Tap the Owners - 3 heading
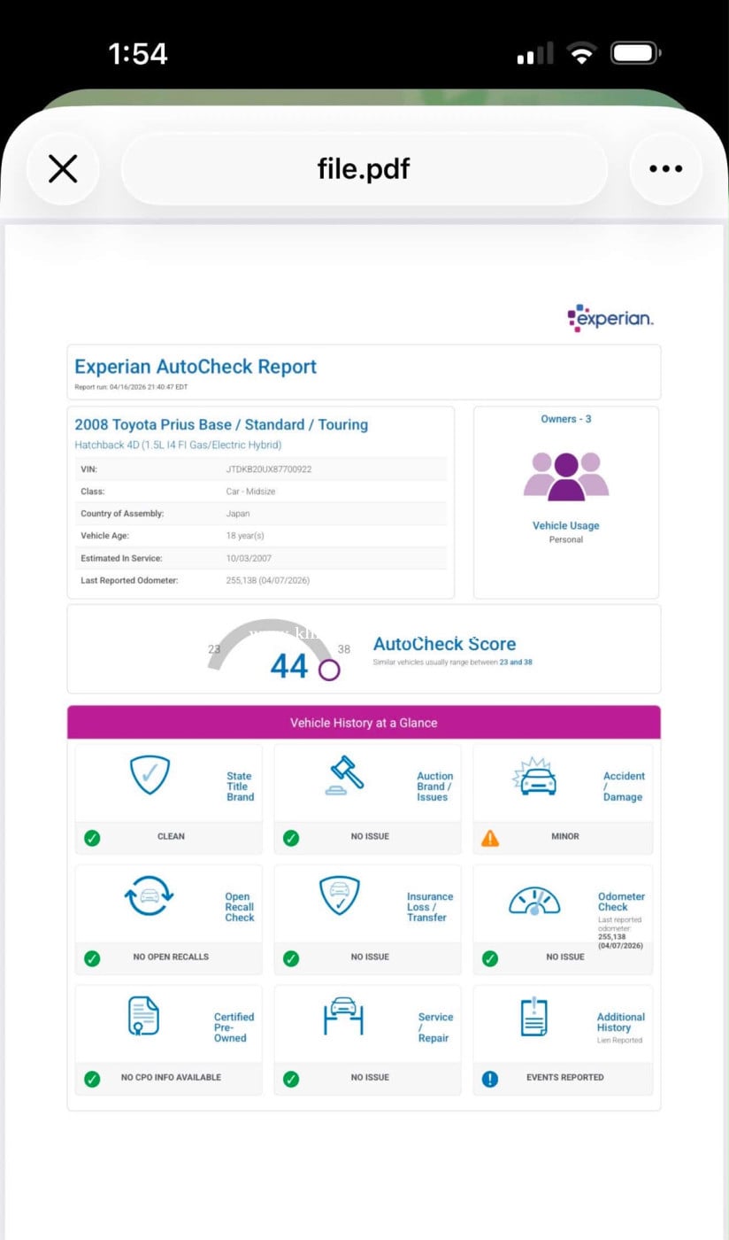The width and height of the screenshot is (729, 1240). pos(566,419)
